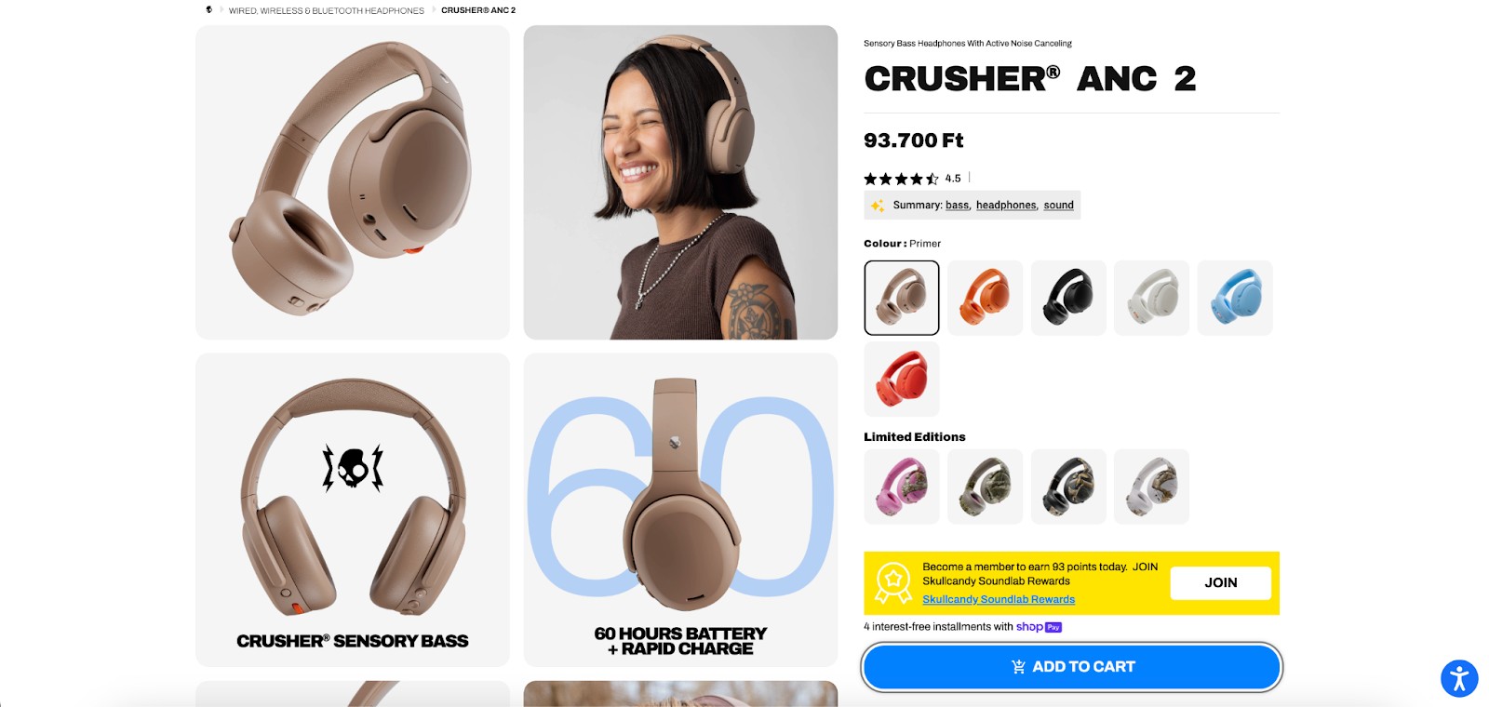Select the Primer tan colour swatch
The height and width of the screenshot is (707, 1489).
[x=902, y=298]
